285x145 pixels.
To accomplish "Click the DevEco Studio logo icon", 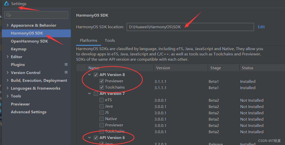I will pyautogui.click(x=7, y=4).
